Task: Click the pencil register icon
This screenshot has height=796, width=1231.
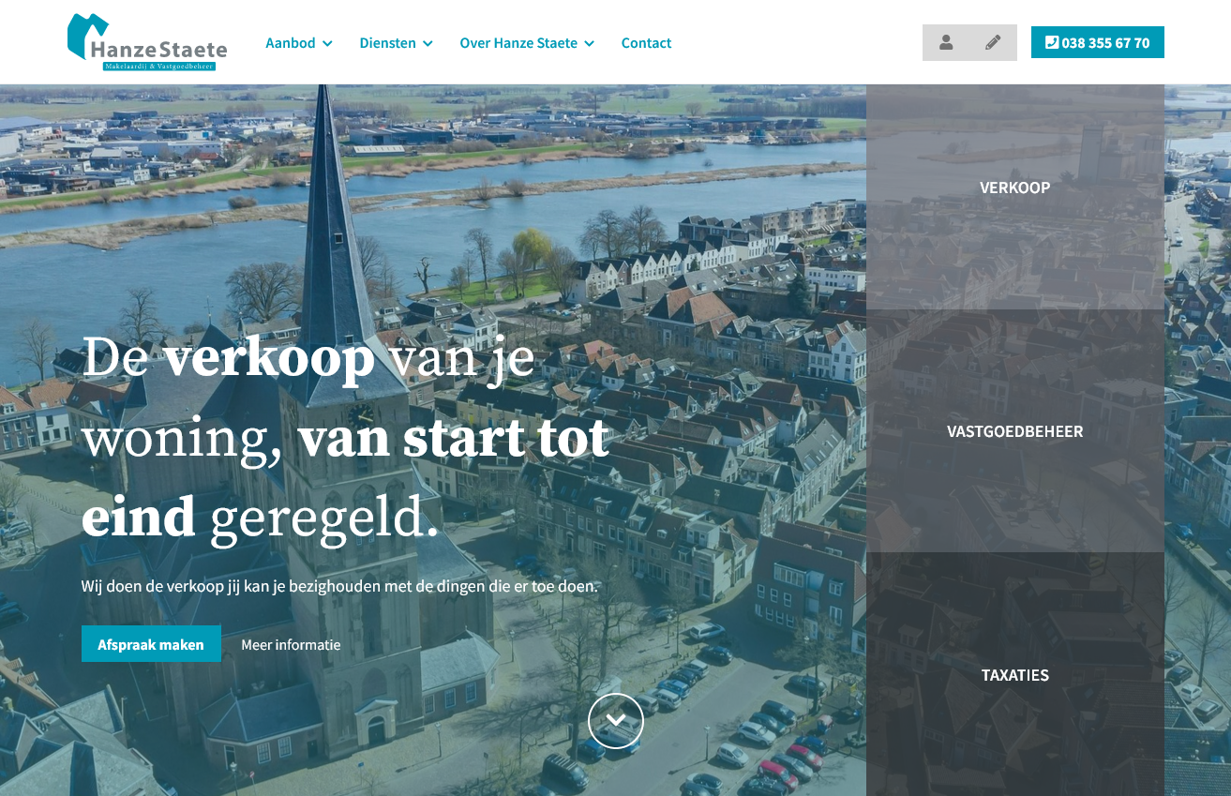Action: pyautogui.click(x=993, y=42)
